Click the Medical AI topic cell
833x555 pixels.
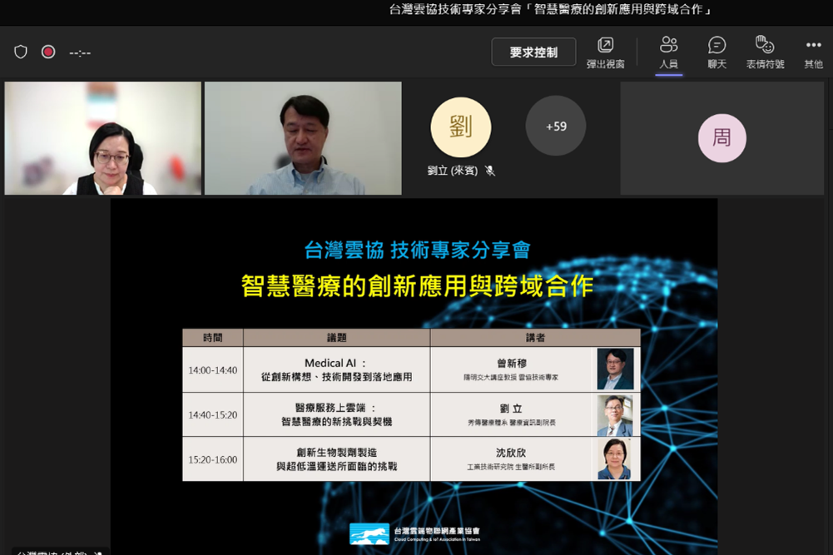click(x=337, y=370)
